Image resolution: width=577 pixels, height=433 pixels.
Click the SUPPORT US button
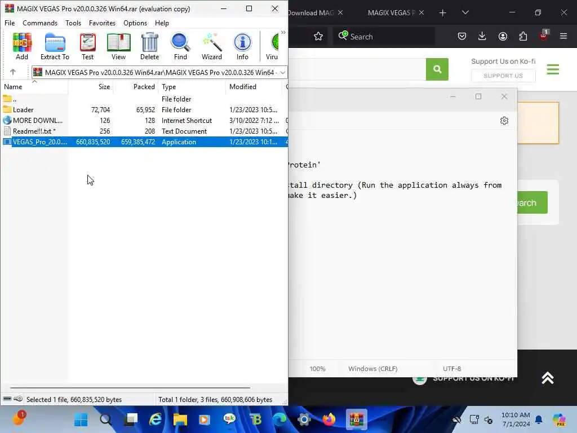503,76
